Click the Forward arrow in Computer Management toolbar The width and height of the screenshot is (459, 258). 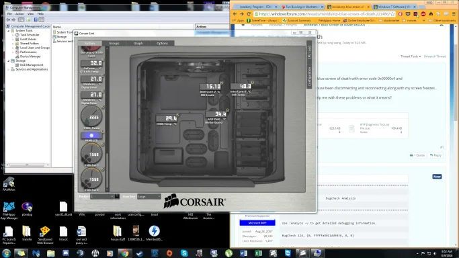[13, 19]
